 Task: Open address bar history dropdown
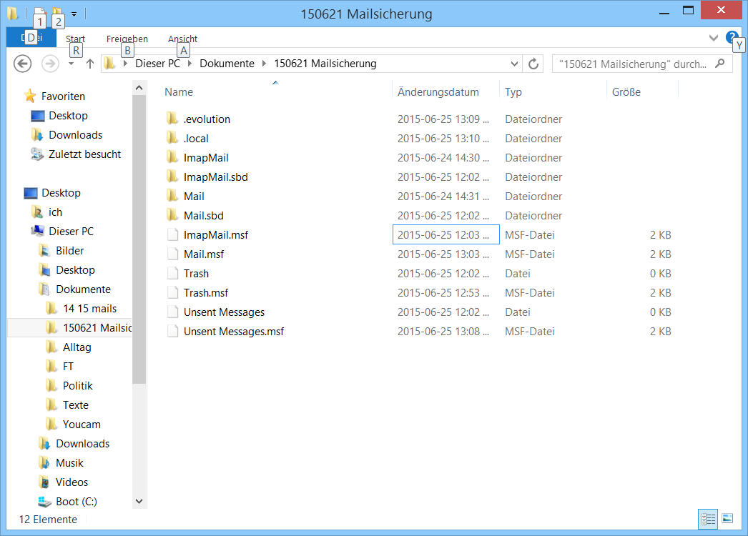(x=514, y=64)
